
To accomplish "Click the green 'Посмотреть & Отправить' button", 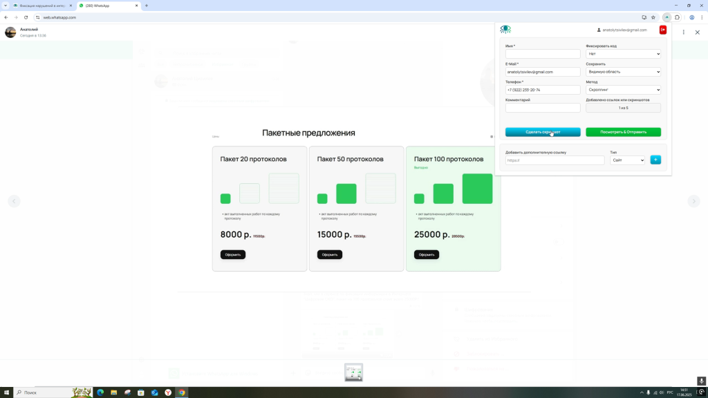I will coord(623,132).
